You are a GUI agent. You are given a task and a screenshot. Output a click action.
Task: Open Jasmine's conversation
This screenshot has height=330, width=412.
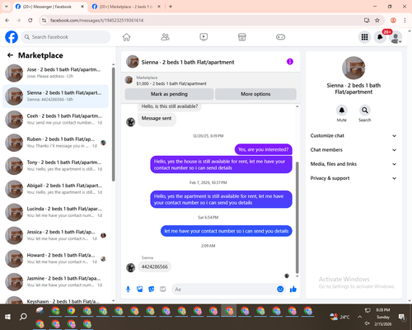pos(55,281)
